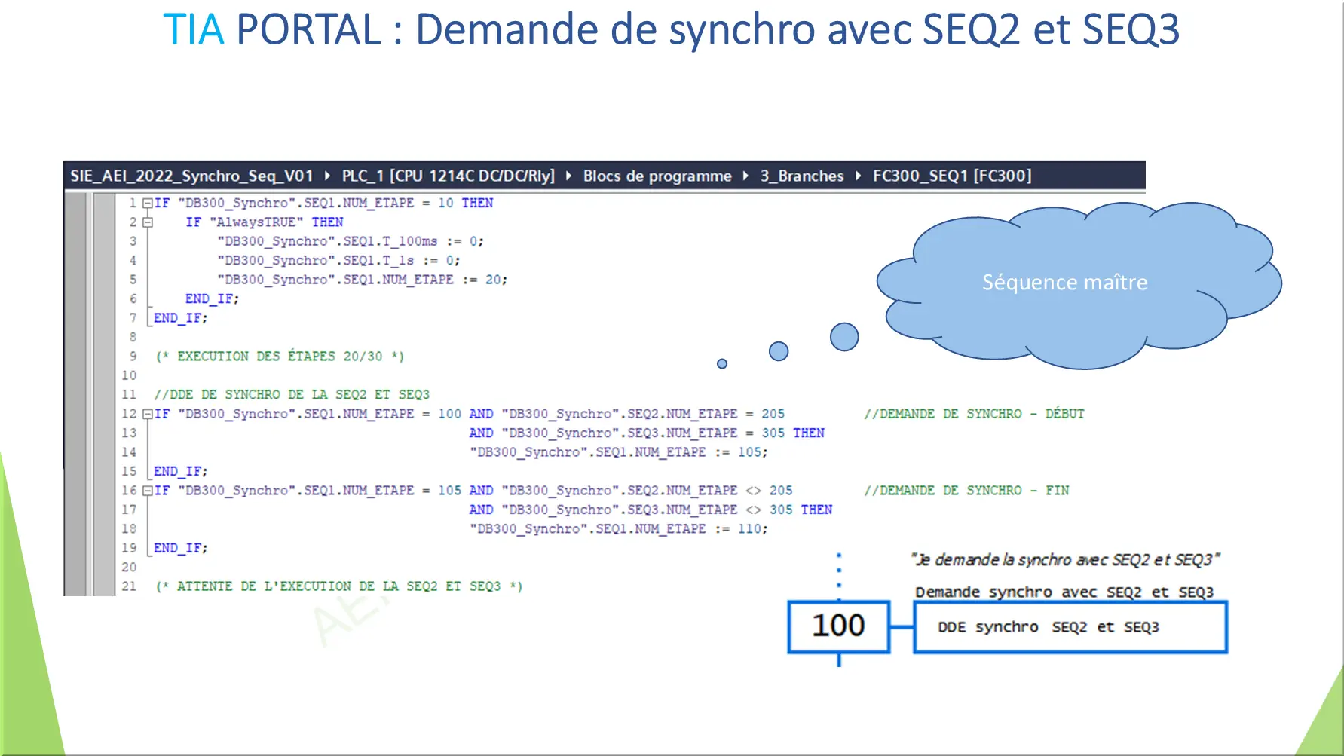Select the DDE synchro SEQ2 et SEQ3 action box
This screenshot has width=1344, height=756.
pyautogui.click(x=1070, y=627)
